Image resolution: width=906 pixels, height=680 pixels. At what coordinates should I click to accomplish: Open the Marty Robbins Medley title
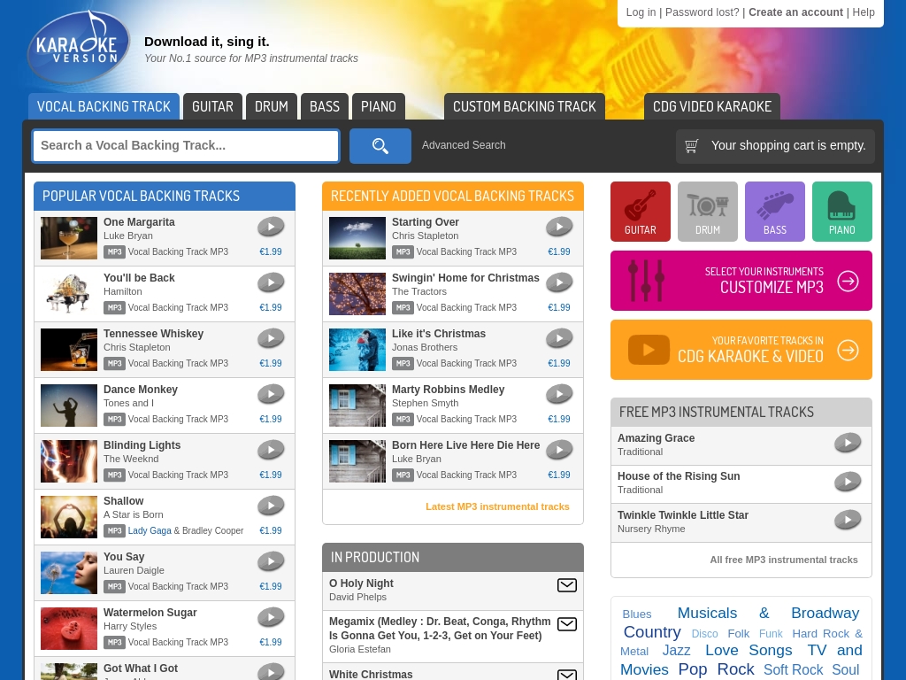point(448,390)
